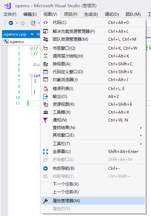Screen dimensions: 151x216
Task: Expand the 工具栏(T) submenu
Action: 93,144
